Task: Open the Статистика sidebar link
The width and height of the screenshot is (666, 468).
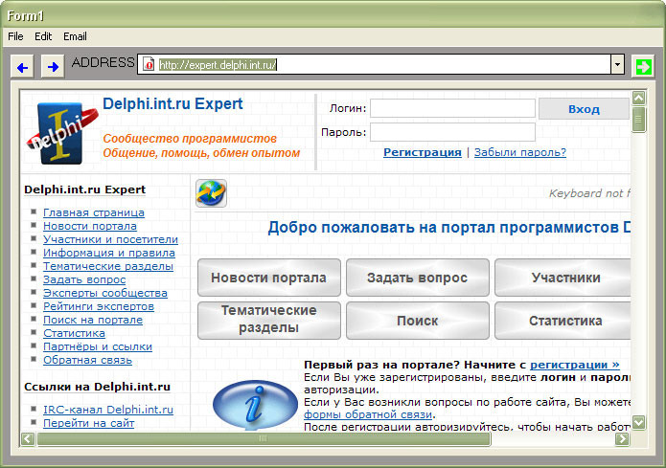Action: click(x=75, y=333)
